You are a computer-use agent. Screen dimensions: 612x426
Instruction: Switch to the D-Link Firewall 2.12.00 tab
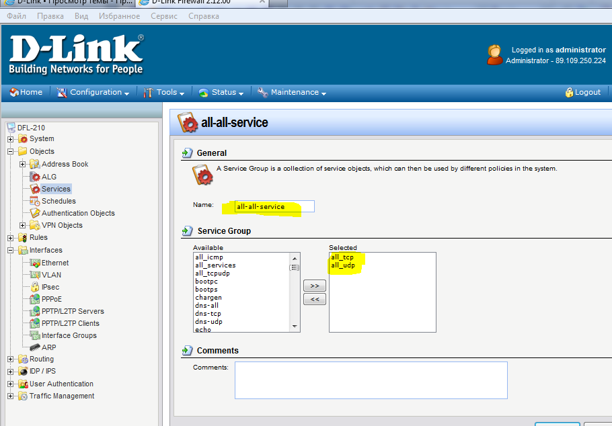coord(202,2)
